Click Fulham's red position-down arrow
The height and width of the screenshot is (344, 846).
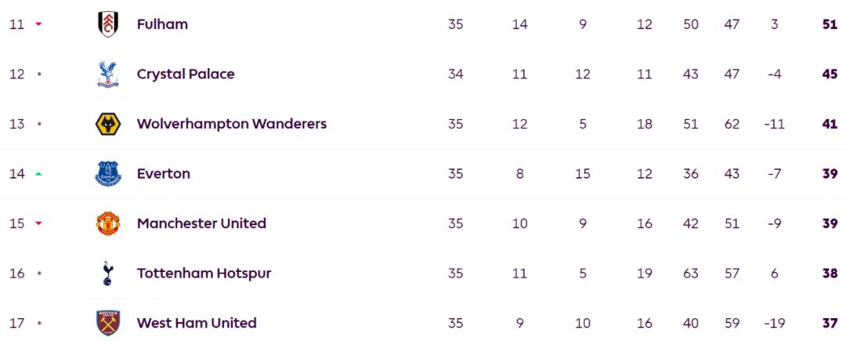click(x=38, y=24)
